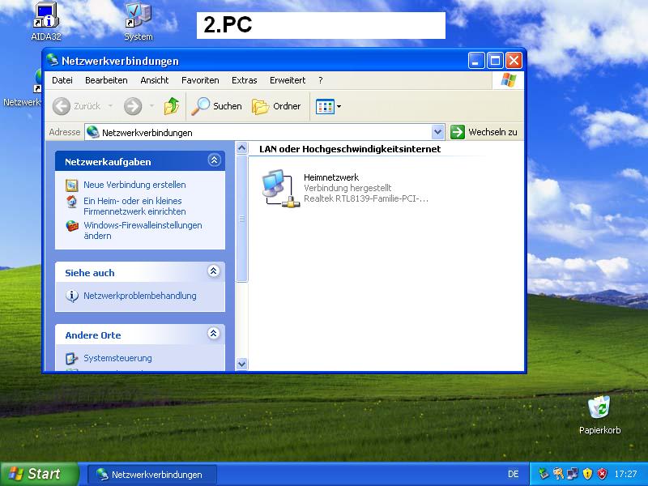
Task: Click Ein Heim- oder kleines Firmennetzwerk einrichten
Action: point(134,207)
